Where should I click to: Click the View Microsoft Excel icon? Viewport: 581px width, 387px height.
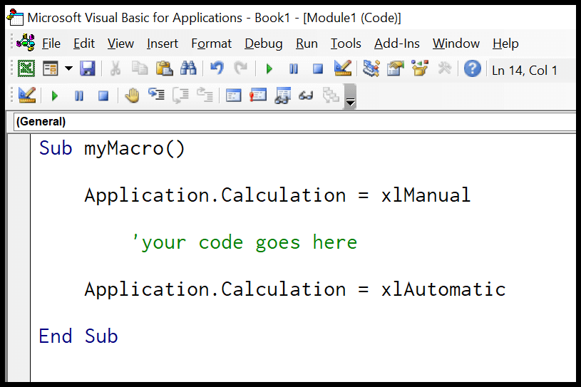pyautogui.click(x=26, y=69)
